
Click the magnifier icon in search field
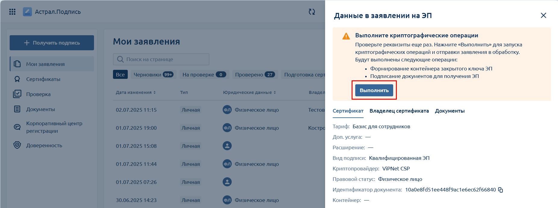[x=120, y=59]
